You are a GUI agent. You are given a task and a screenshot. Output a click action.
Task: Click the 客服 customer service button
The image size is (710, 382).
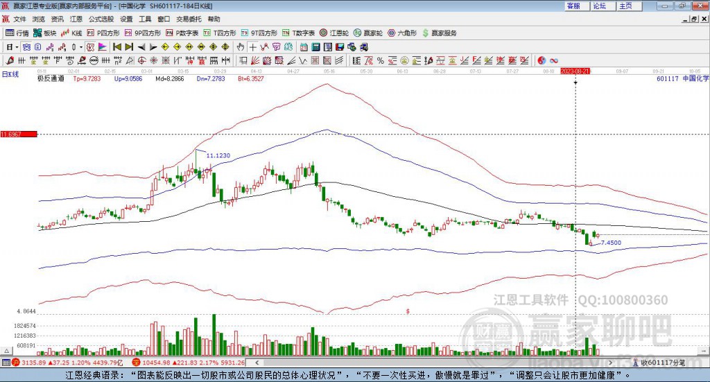(x=573, y=6)
